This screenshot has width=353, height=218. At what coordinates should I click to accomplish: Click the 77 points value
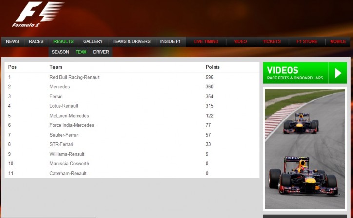coord(208,125)
